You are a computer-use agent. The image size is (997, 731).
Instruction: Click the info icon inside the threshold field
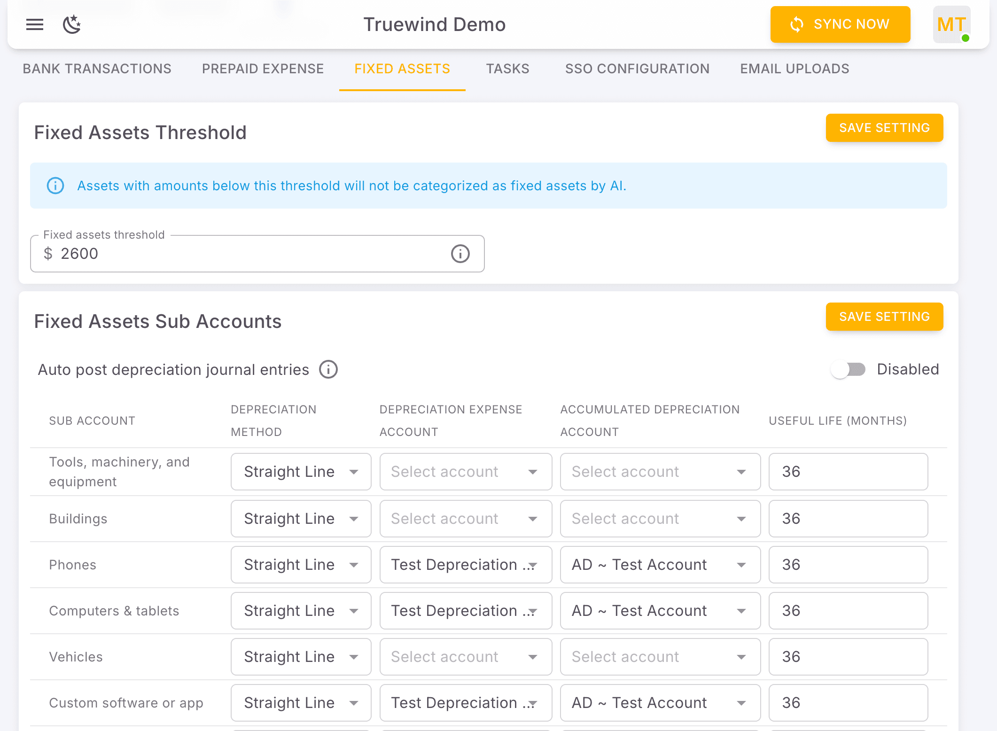(460, 254)
